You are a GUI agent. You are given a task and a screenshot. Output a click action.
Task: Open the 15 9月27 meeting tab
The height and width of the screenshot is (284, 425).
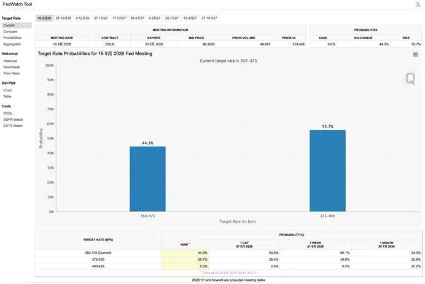pos(190,18)
